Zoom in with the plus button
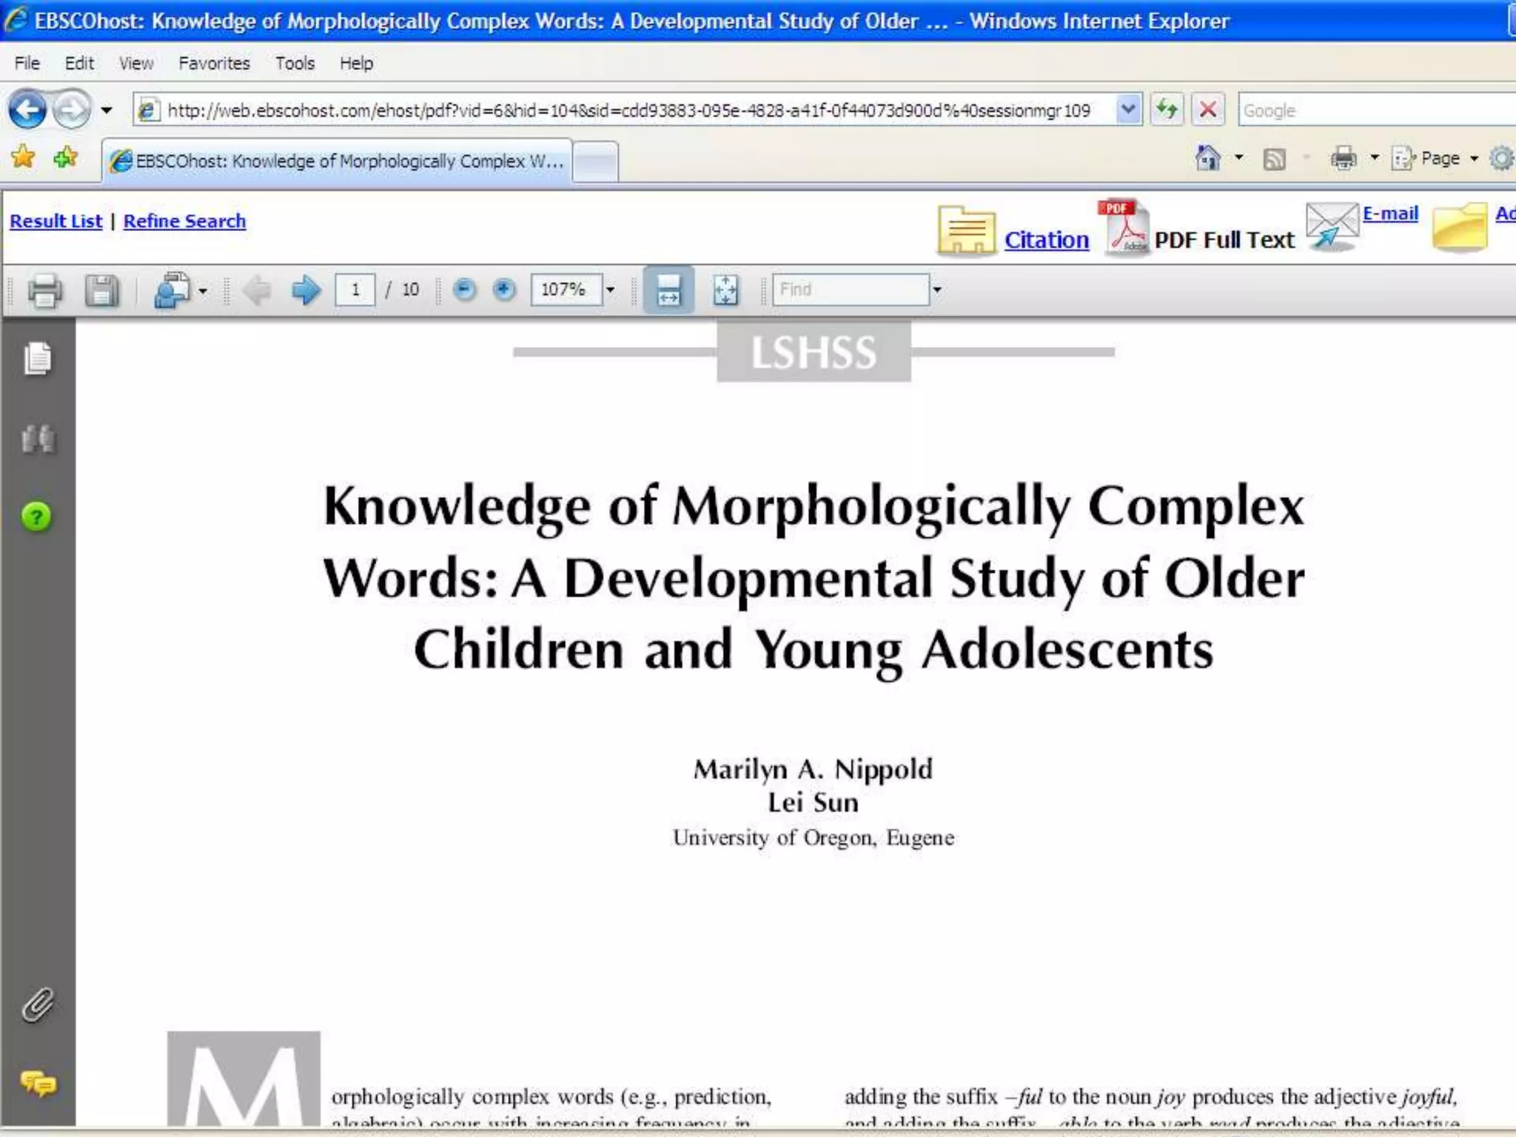Image resolution: width=1516 pixels, height=1137 pixels. point(504,289)
